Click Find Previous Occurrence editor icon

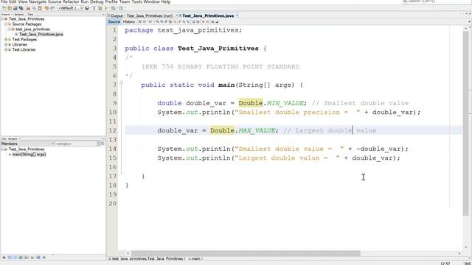click(162, 21)
